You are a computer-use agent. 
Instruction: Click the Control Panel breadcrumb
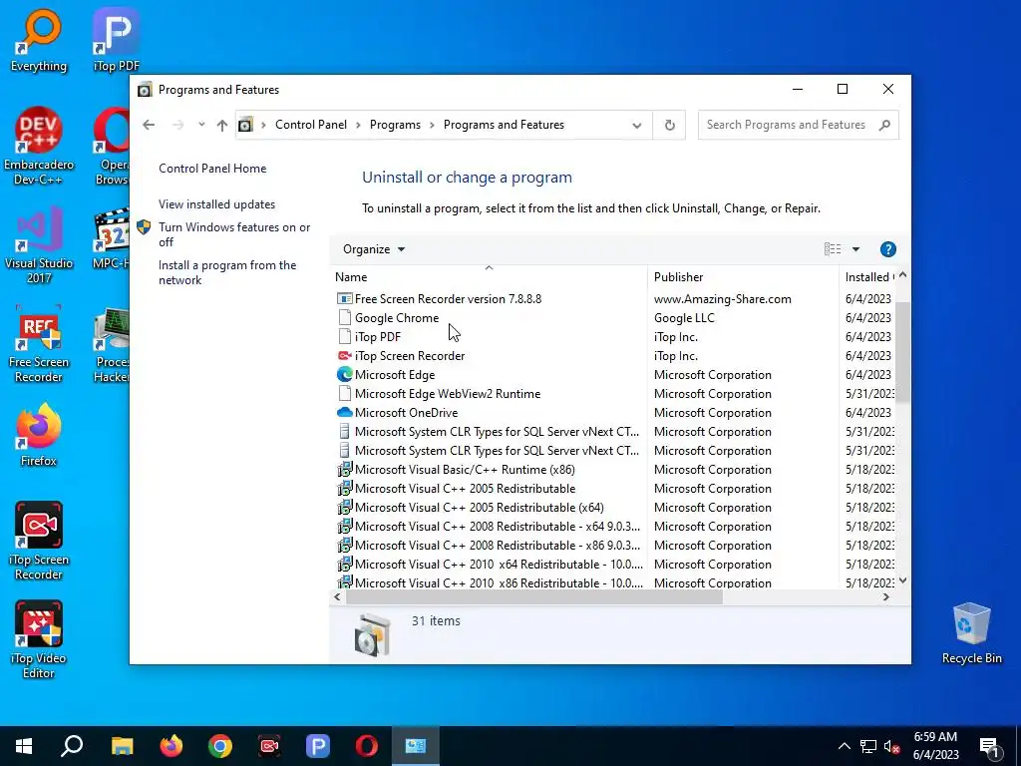[311, 125]
